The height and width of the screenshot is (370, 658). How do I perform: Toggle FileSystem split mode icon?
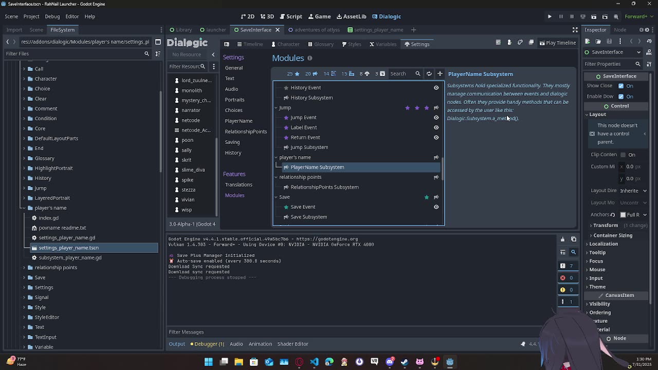(158, 42)
